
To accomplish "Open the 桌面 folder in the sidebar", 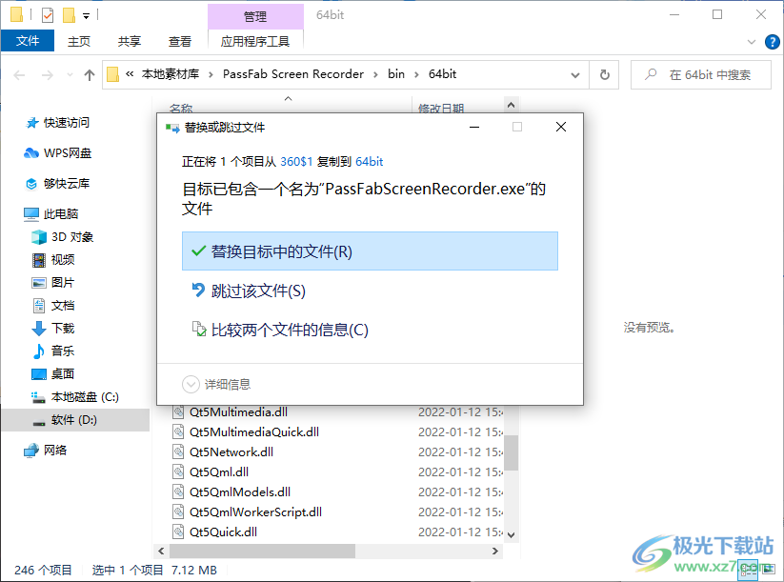I will pos(63,374).
